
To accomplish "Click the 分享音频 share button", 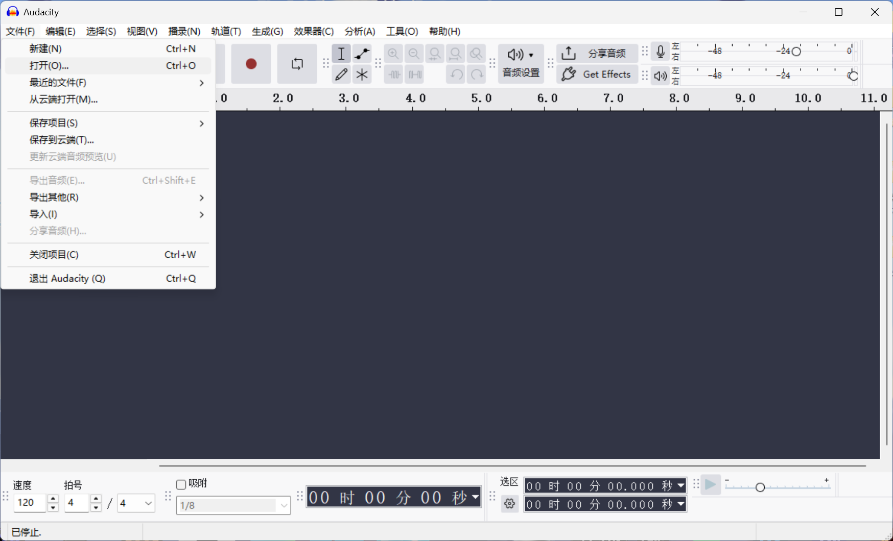I will 597,54.
